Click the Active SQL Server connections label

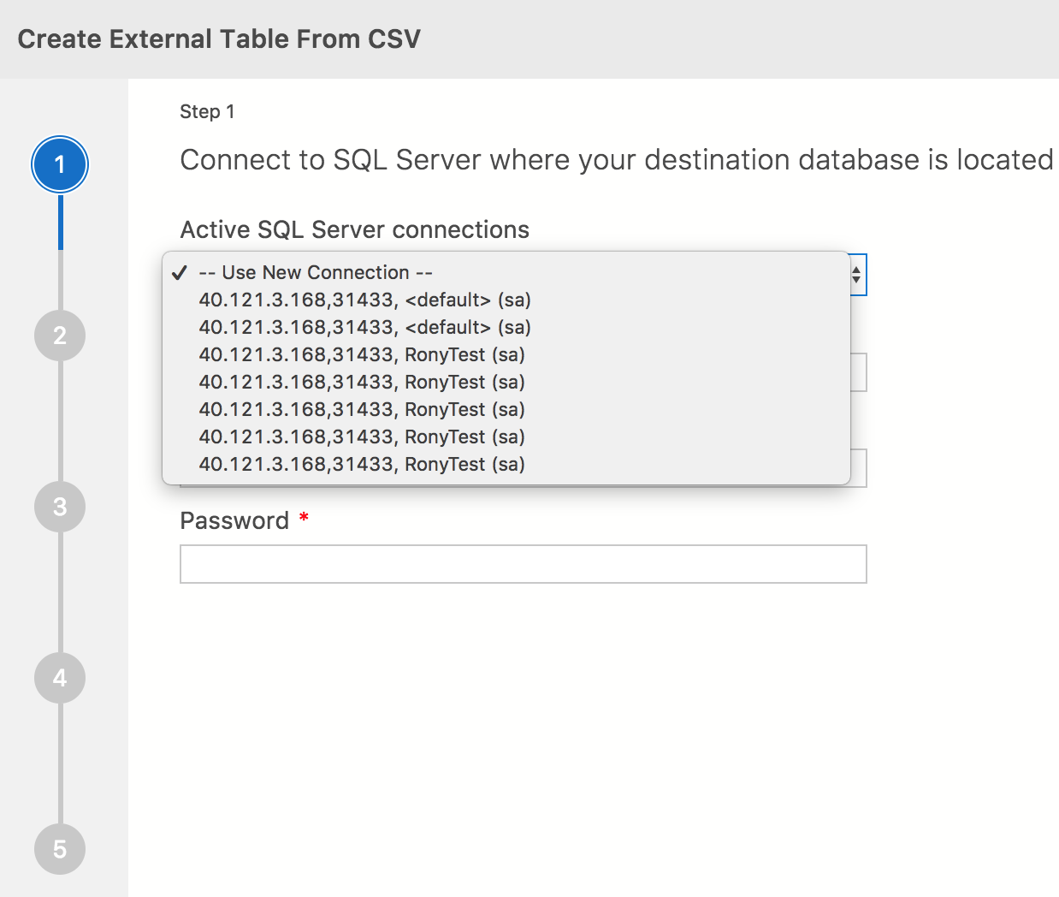coord(354,229)
